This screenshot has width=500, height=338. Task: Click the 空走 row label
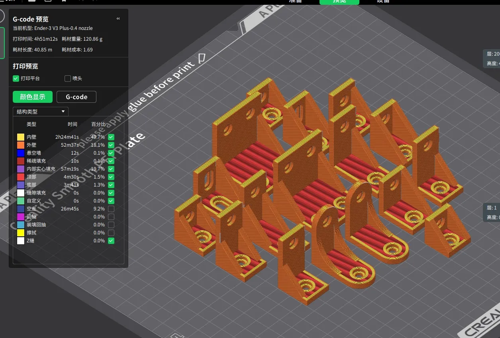coord(31,209)
